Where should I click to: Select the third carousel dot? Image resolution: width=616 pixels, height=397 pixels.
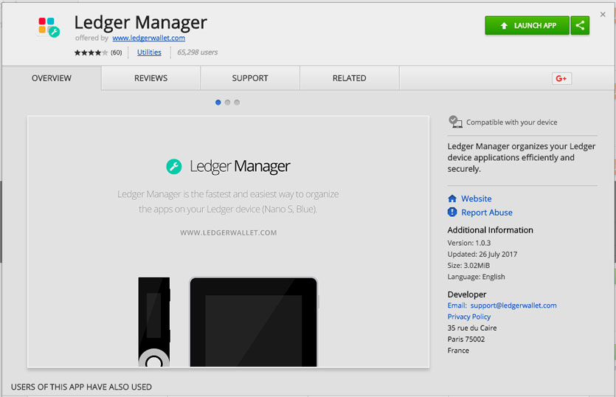[x=237, y=103]
